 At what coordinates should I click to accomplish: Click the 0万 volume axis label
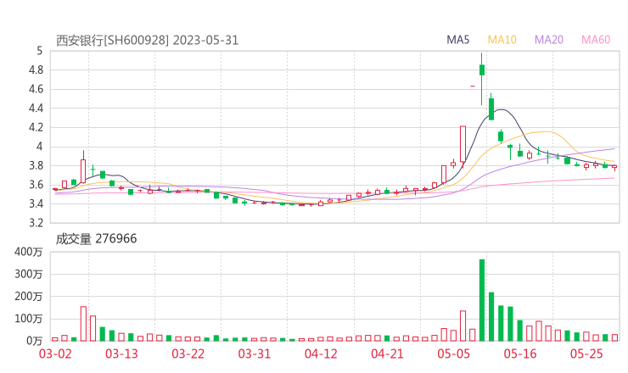pos(35,341)
